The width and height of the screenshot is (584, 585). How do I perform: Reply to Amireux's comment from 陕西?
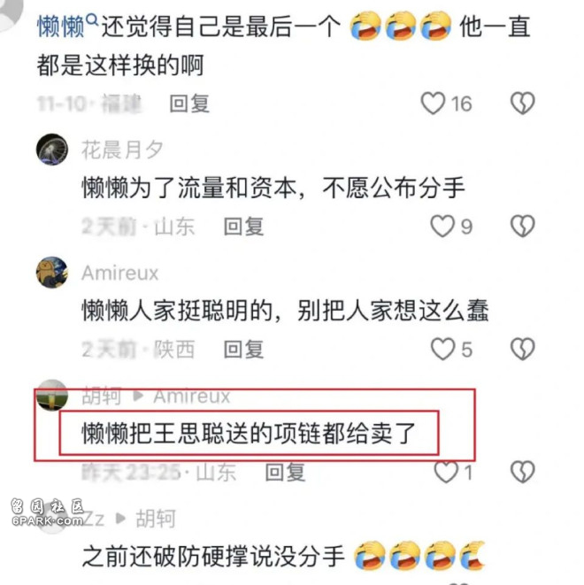pos(244,350)
